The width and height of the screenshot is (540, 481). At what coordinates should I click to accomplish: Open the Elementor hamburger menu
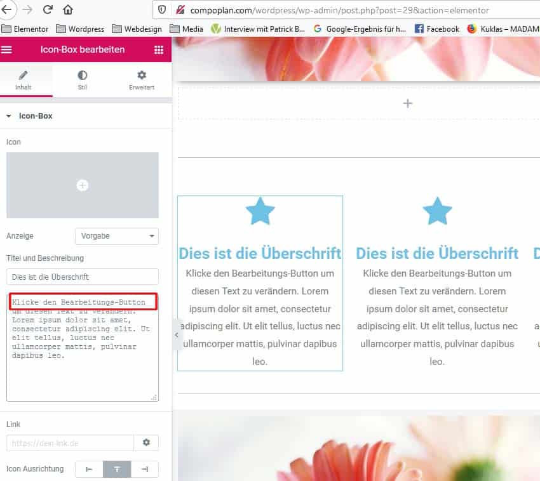(x=6, y=49)
